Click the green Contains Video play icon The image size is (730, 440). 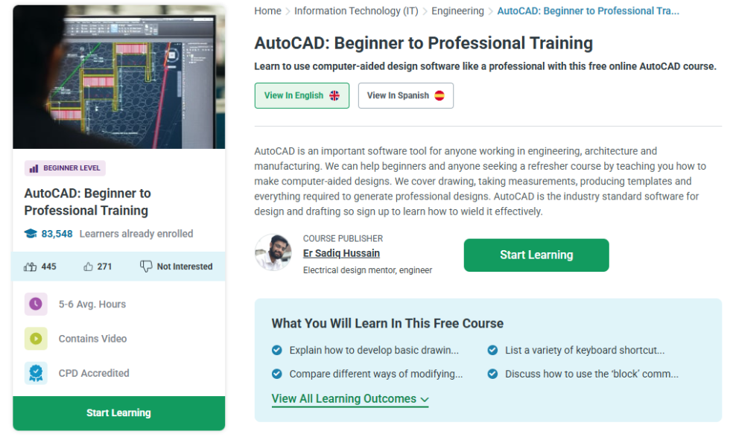coord(36,339)
